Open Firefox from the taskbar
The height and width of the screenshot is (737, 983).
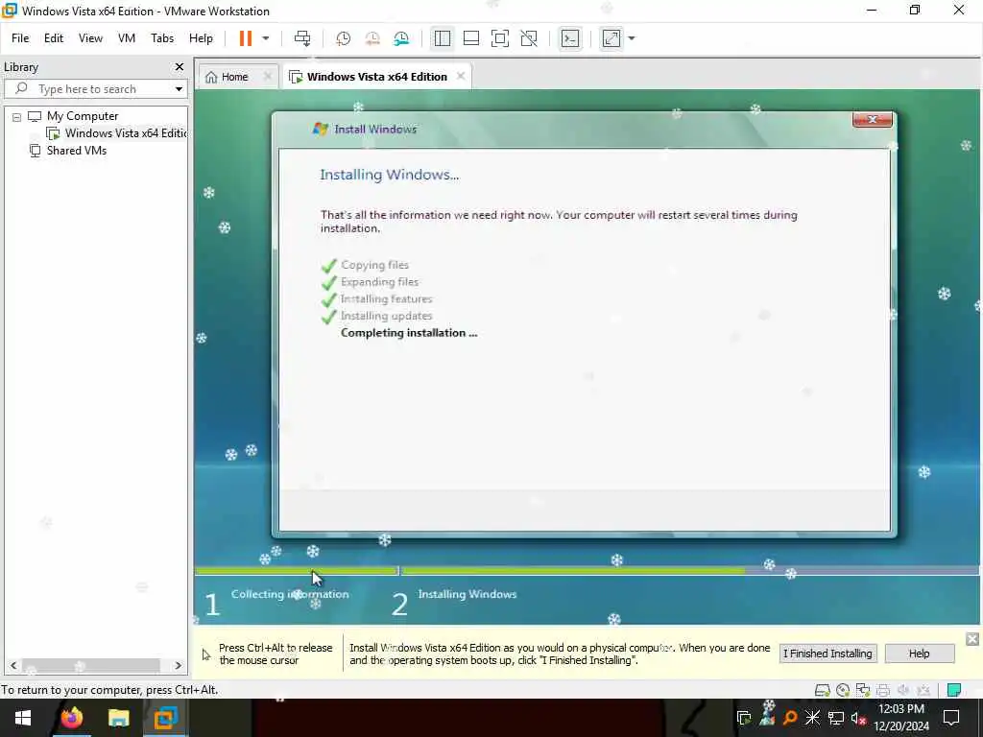coord(71,718)
